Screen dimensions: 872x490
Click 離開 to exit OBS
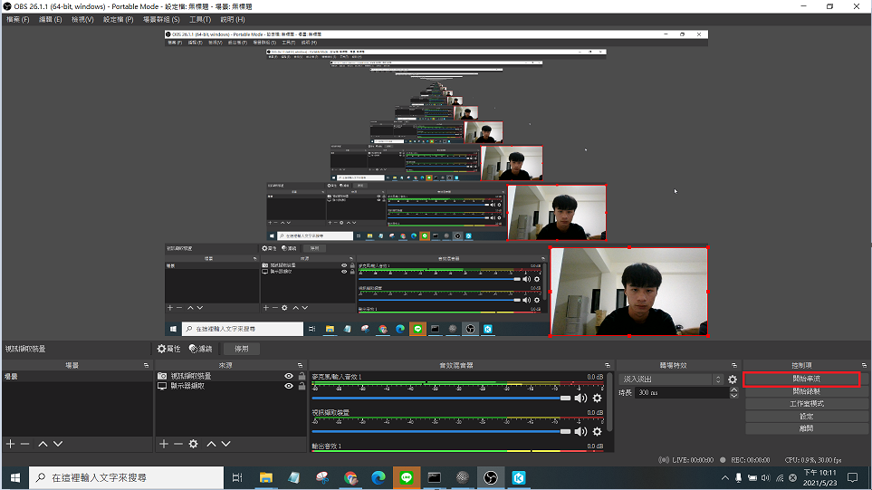(807, 428)
